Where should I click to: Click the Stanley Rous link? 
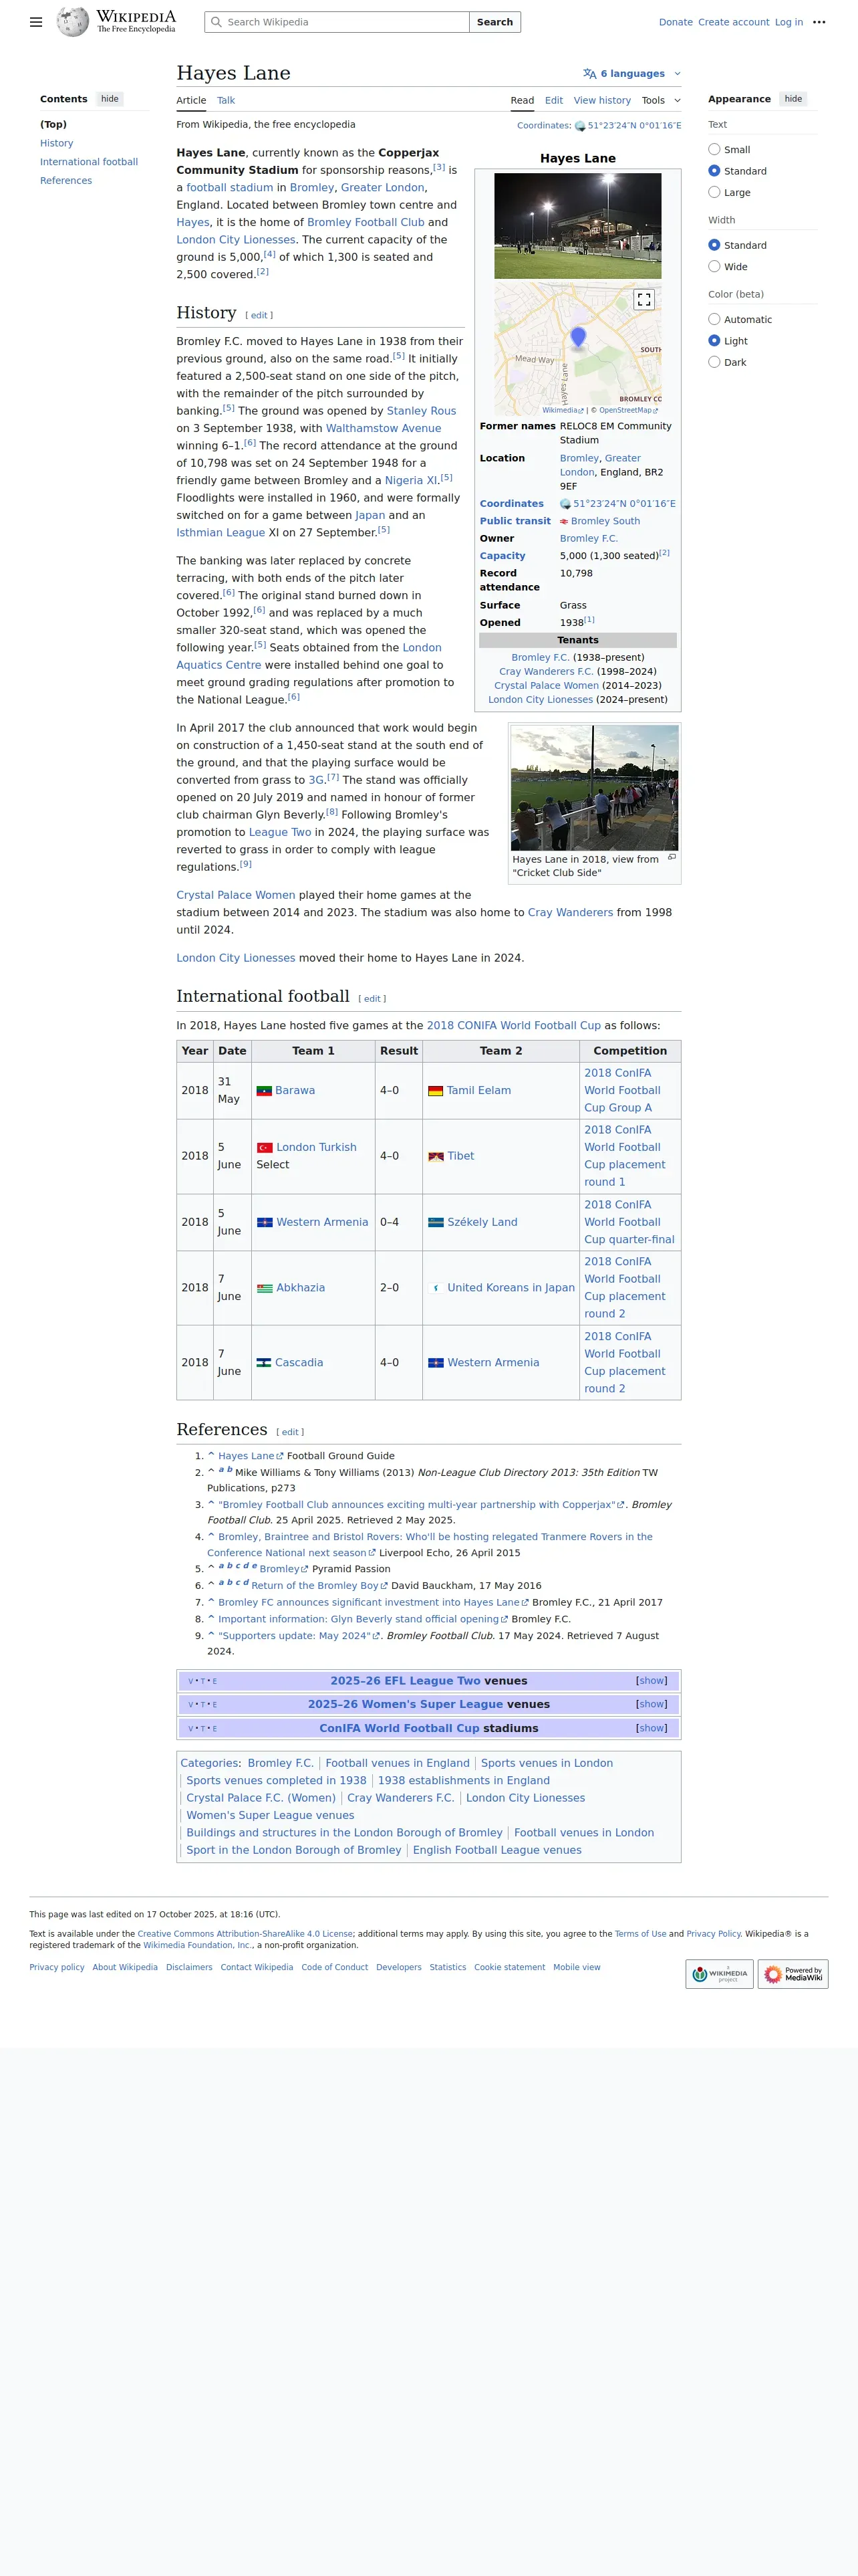point(422,411)
